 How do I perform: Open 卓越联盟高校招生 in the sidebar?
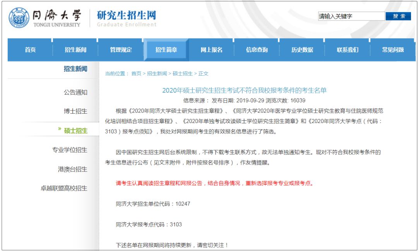[x=64, y=189]
